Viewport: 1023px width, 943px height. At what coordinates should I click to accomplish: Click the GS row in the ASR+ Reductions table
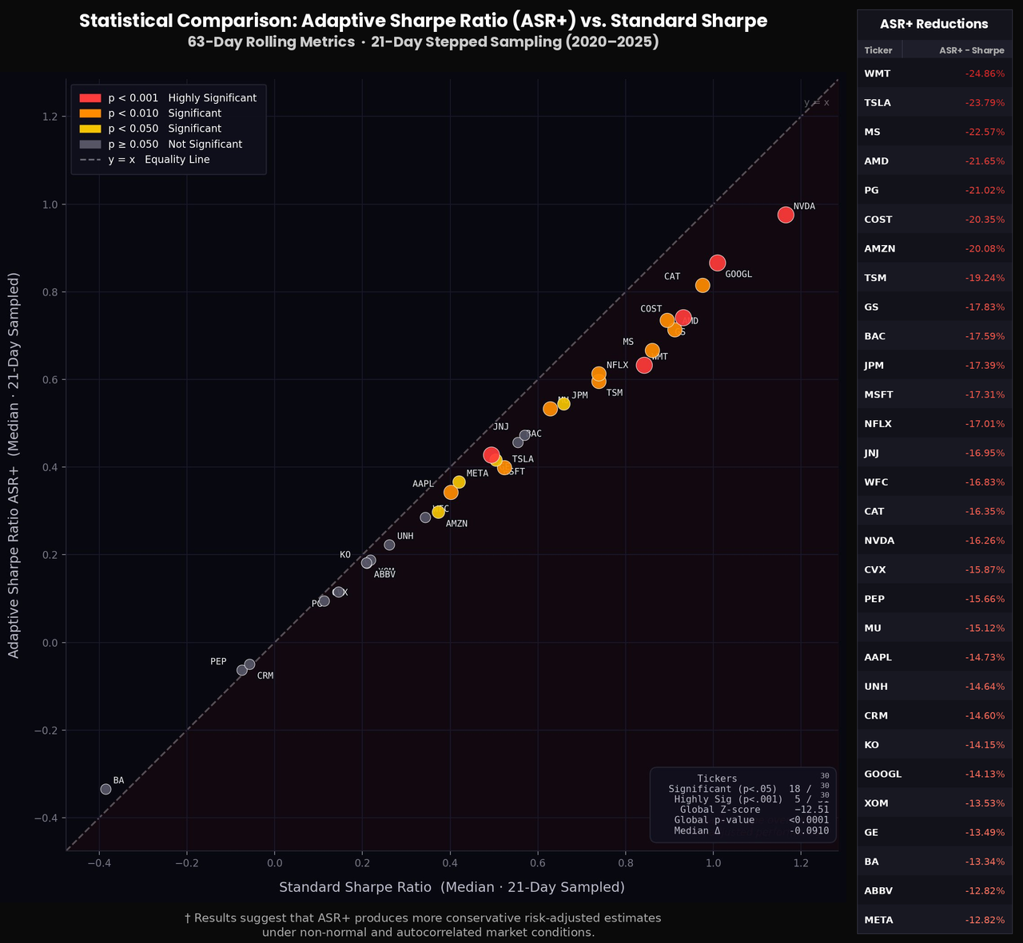click(x=934, y=307)
